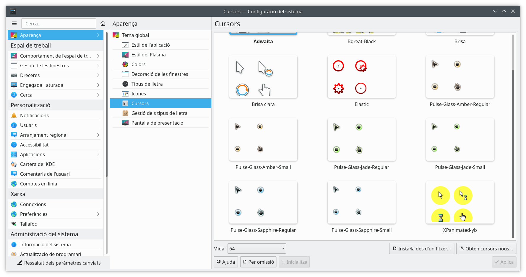Viewport: 526px width, 277px height.
Task: Click the Cerca search input field
Action: point(59,24)
